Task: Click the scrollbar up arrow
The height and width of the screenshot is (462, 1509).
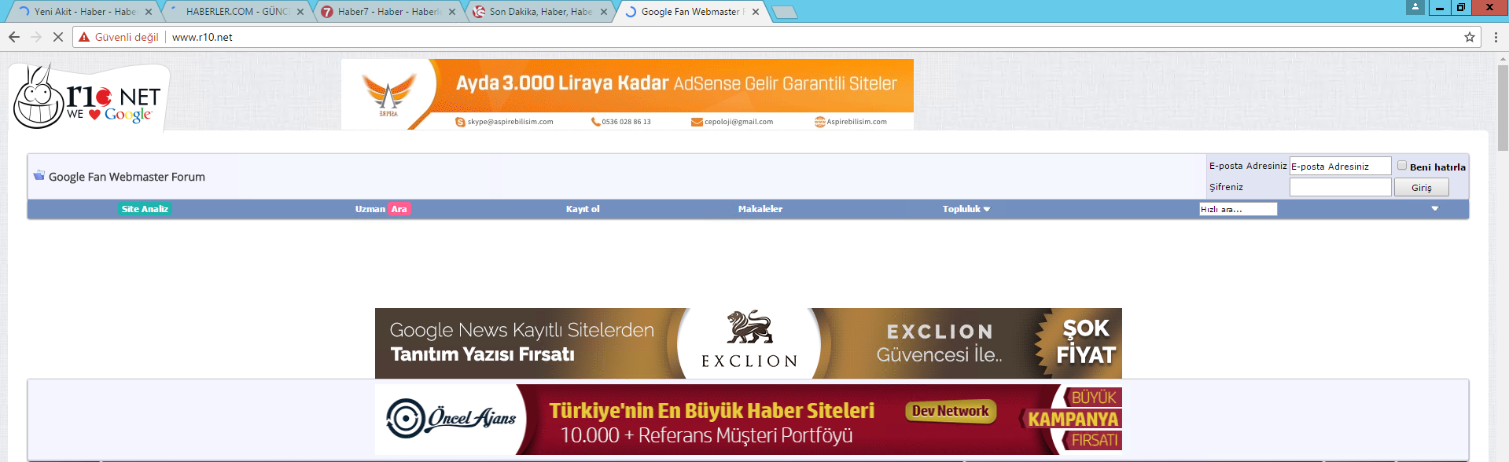Action: 1503,57
